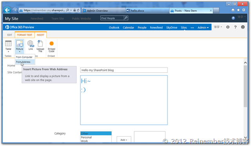This screenshot has height=146, width=251.
Task: Switch to the hello.docx browser tab
Action: click(147, 11)
